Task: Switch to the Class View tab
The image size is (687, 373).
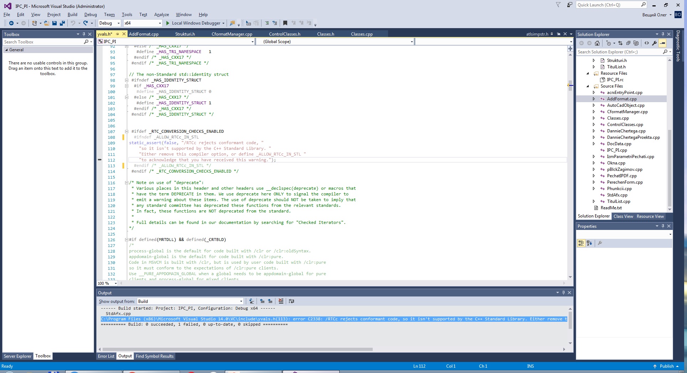Action: pos(623,216)
